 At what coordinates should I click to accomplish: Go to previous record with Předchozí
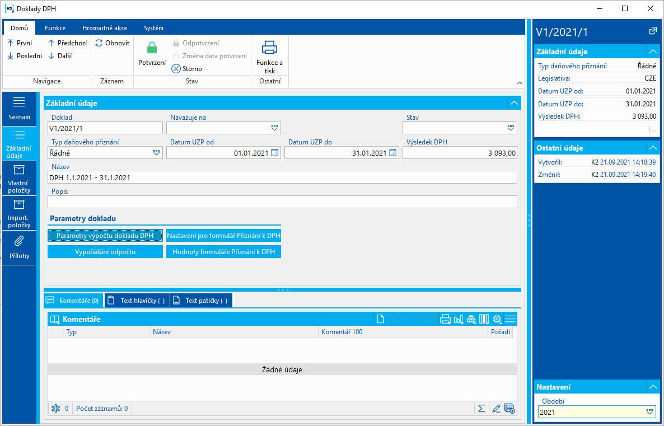[67, 43]
